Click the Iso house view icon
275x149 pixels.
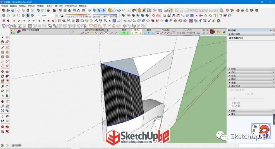(70, 10)
